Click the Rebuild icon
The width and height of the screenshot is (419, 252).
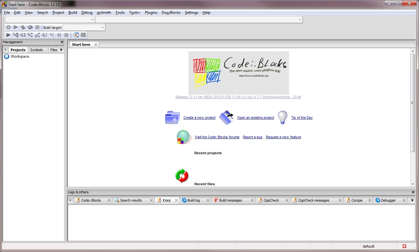point(30,28)
